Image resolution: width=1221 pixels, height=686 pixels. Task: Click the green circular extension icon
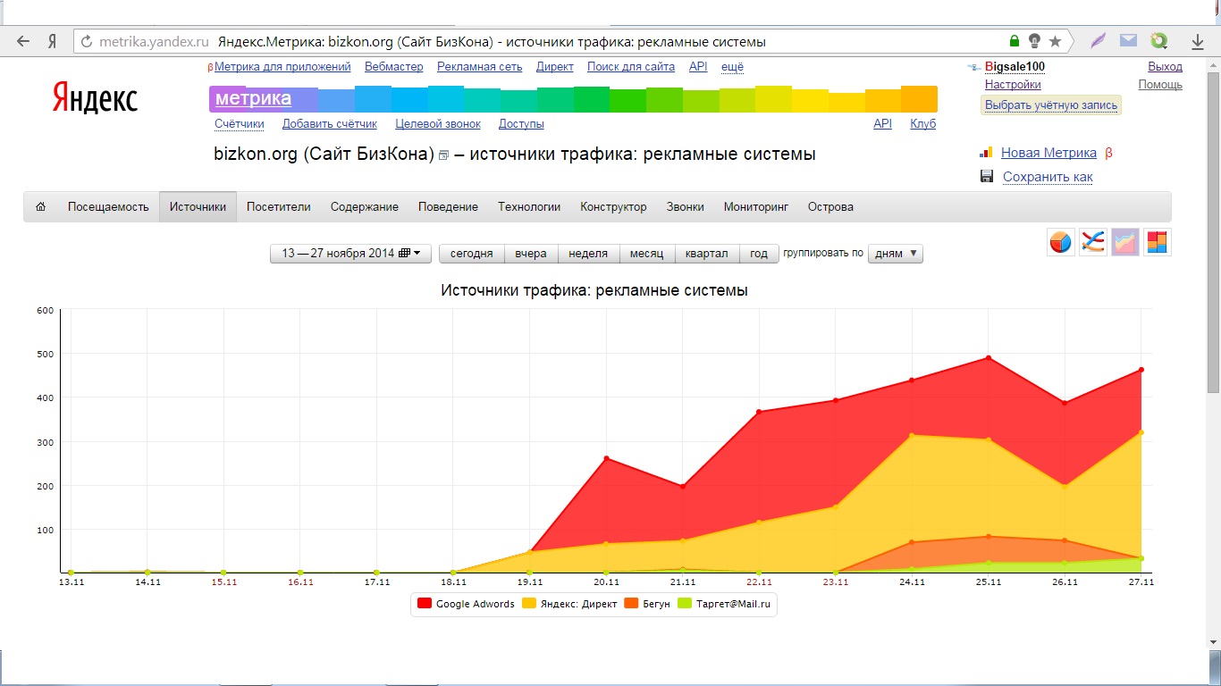1159,41
